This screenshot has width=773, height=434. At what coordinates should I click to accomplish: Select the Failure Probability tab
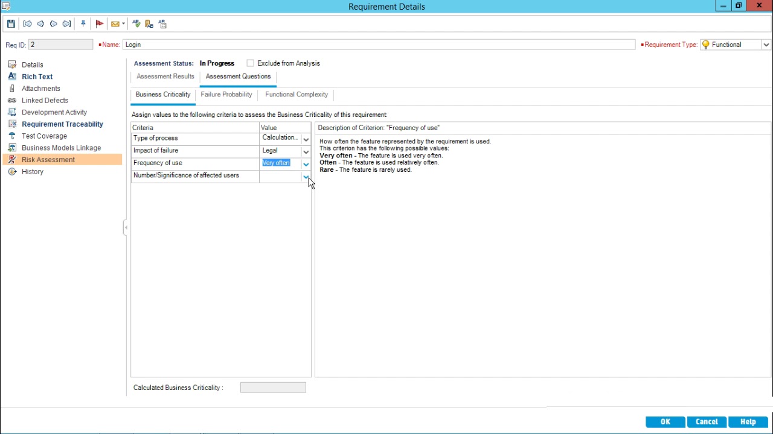click(x=226, y=95)
